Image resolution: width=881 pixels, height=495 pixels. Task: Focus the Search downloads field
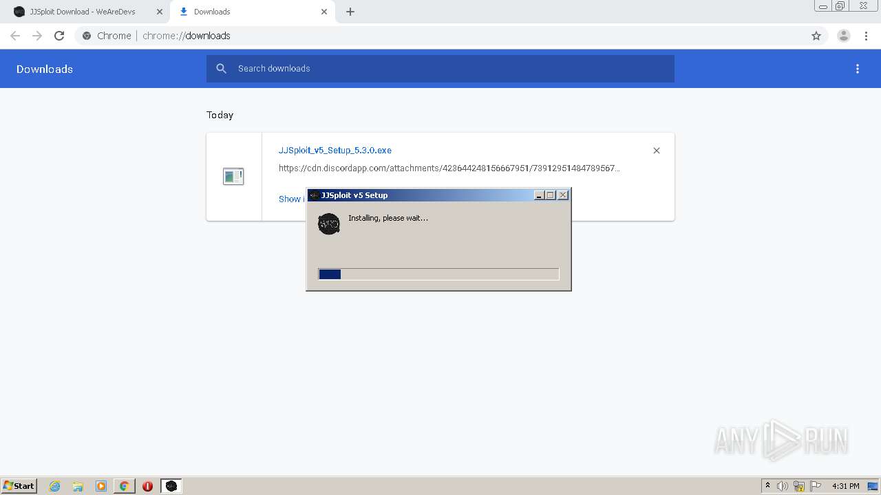(x=440, y=69)
